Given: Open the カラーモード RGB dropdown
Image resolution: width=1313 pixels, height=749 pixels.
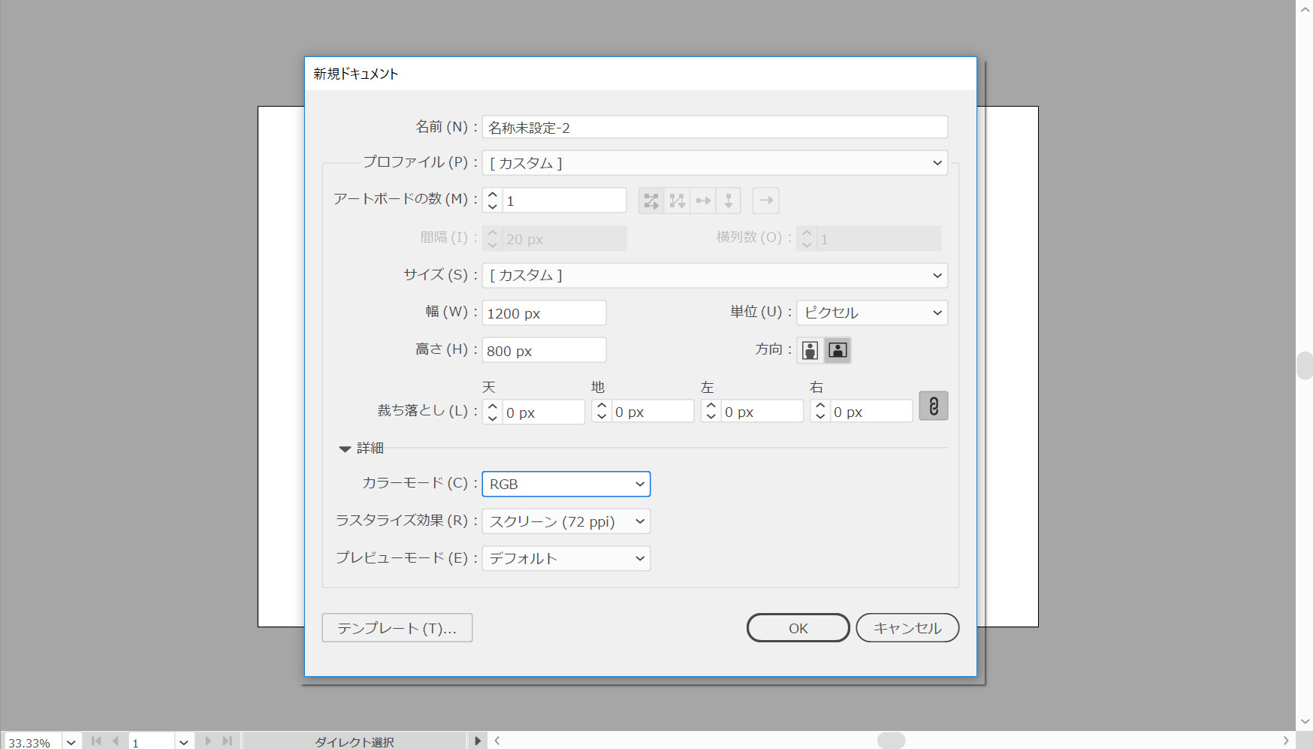Looking at the screenshot, I should [566, 484].
